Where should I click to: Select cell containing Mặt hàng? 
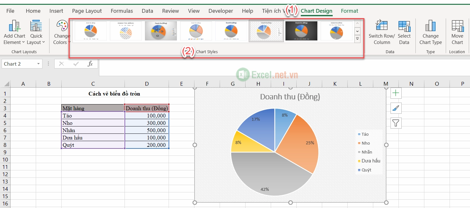pos(93,108)
